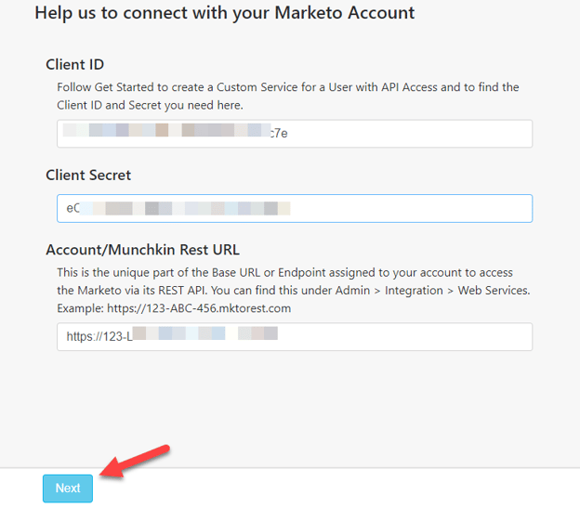580x508 pixels.
Task: Click the 'Account/Munchkin Rest URL' heading
Action: click(x=143, y=250)
